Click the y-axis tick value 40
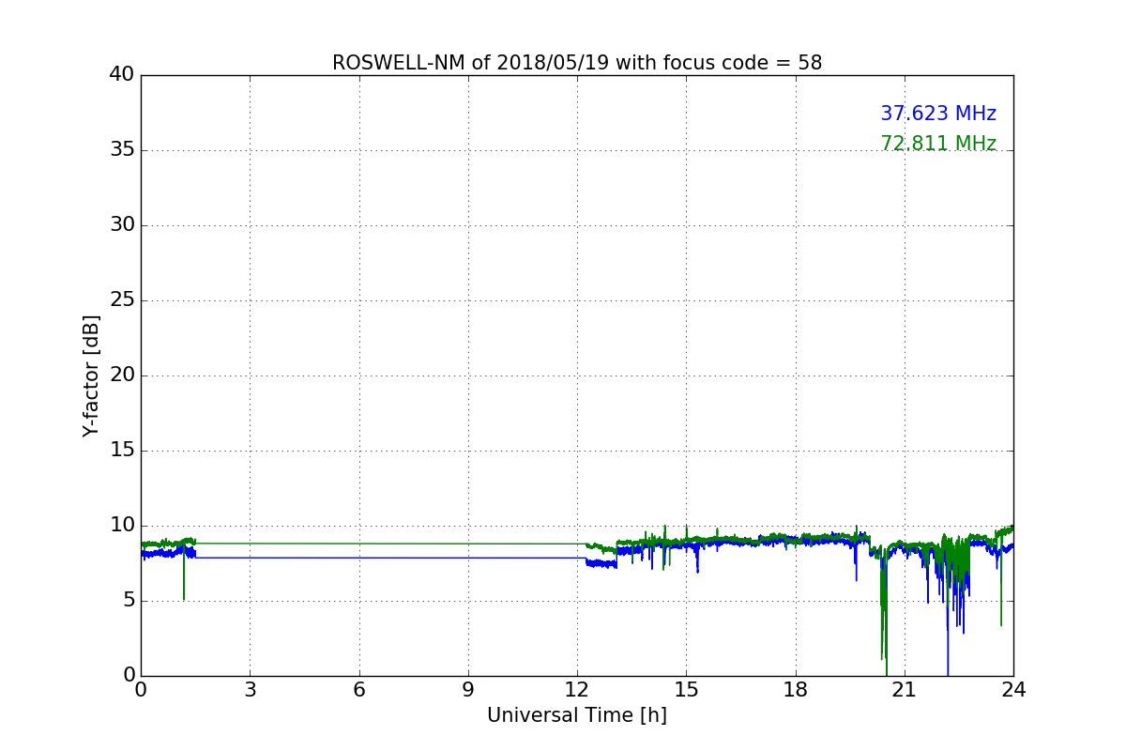 pyautogui.click(x=122, y=75)
